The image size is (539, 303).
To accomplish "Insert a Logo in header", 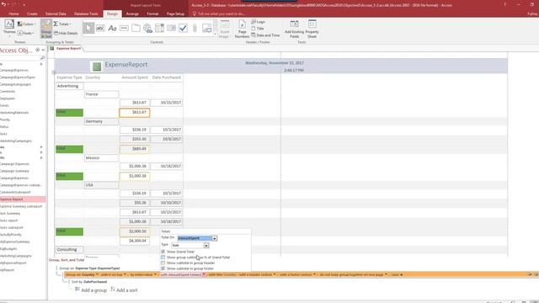I will pos(259,22).
